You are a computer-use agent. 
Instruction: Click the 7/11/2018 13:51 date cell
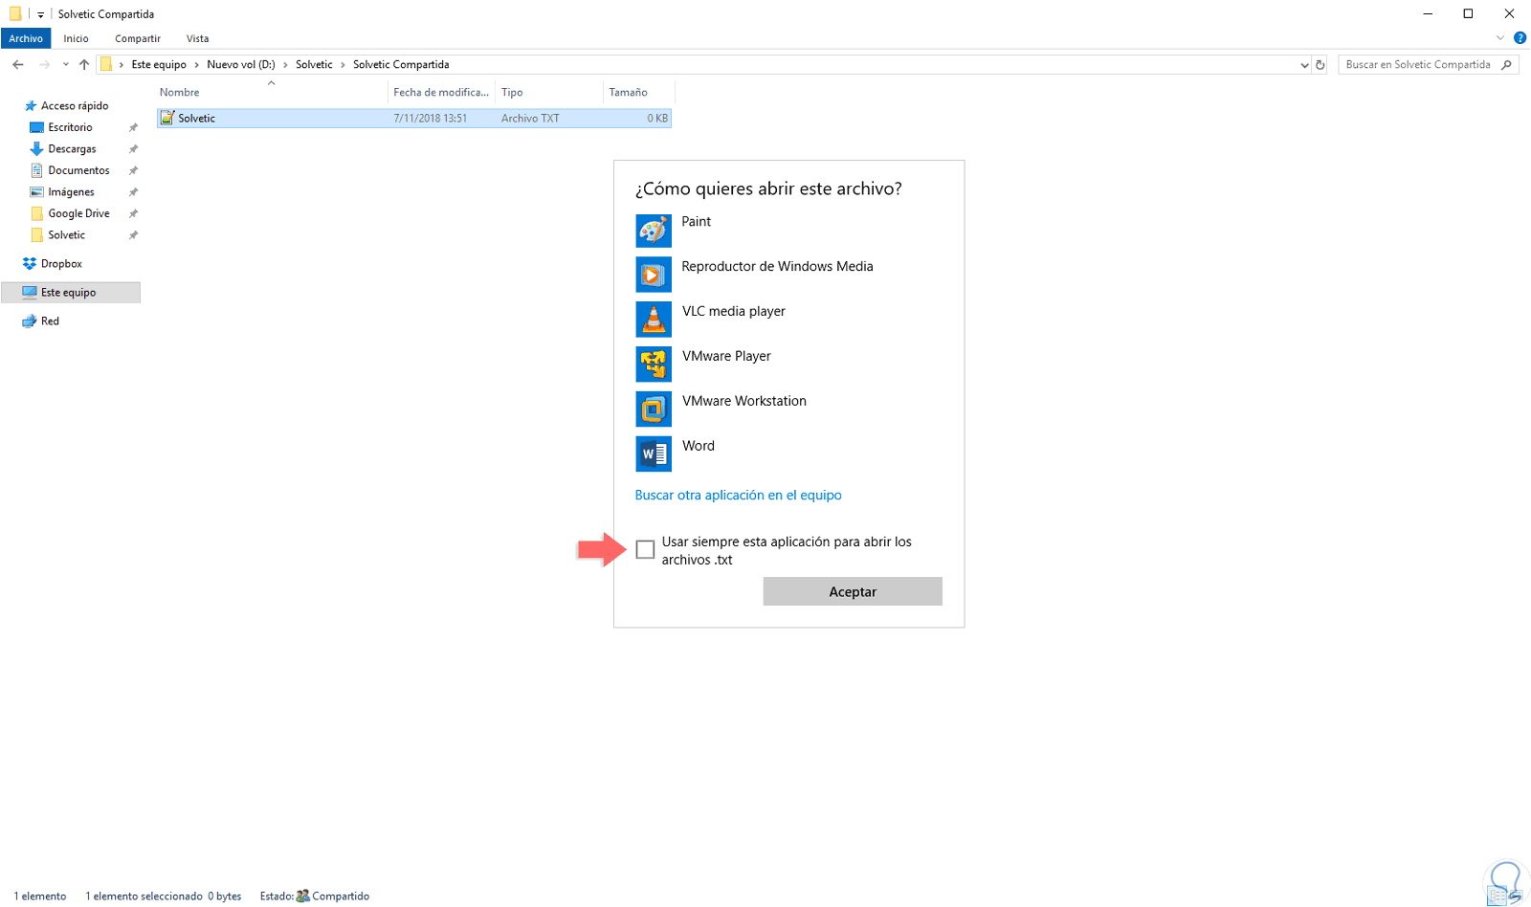(x=431, y=119)
